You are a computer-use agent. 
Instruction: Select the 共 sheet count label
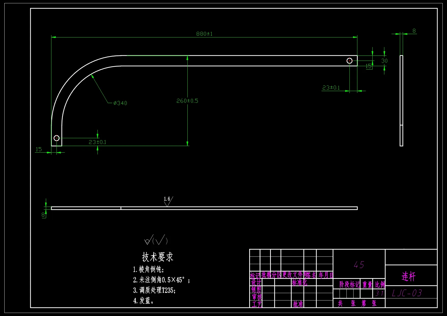pos(340,303)
